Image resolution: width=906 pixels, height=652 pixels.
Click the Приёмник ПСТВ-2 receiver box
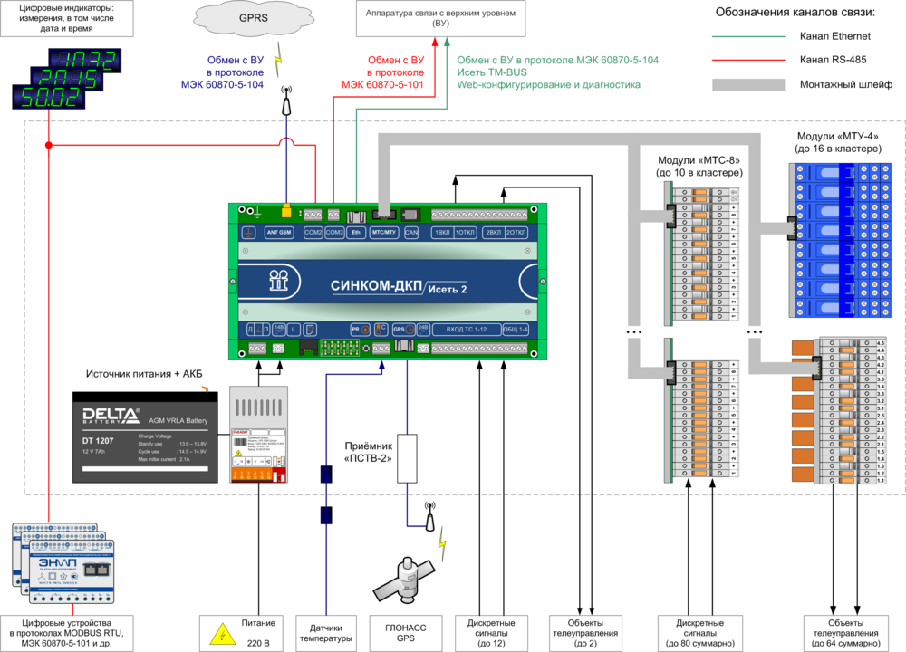point(407,464)
